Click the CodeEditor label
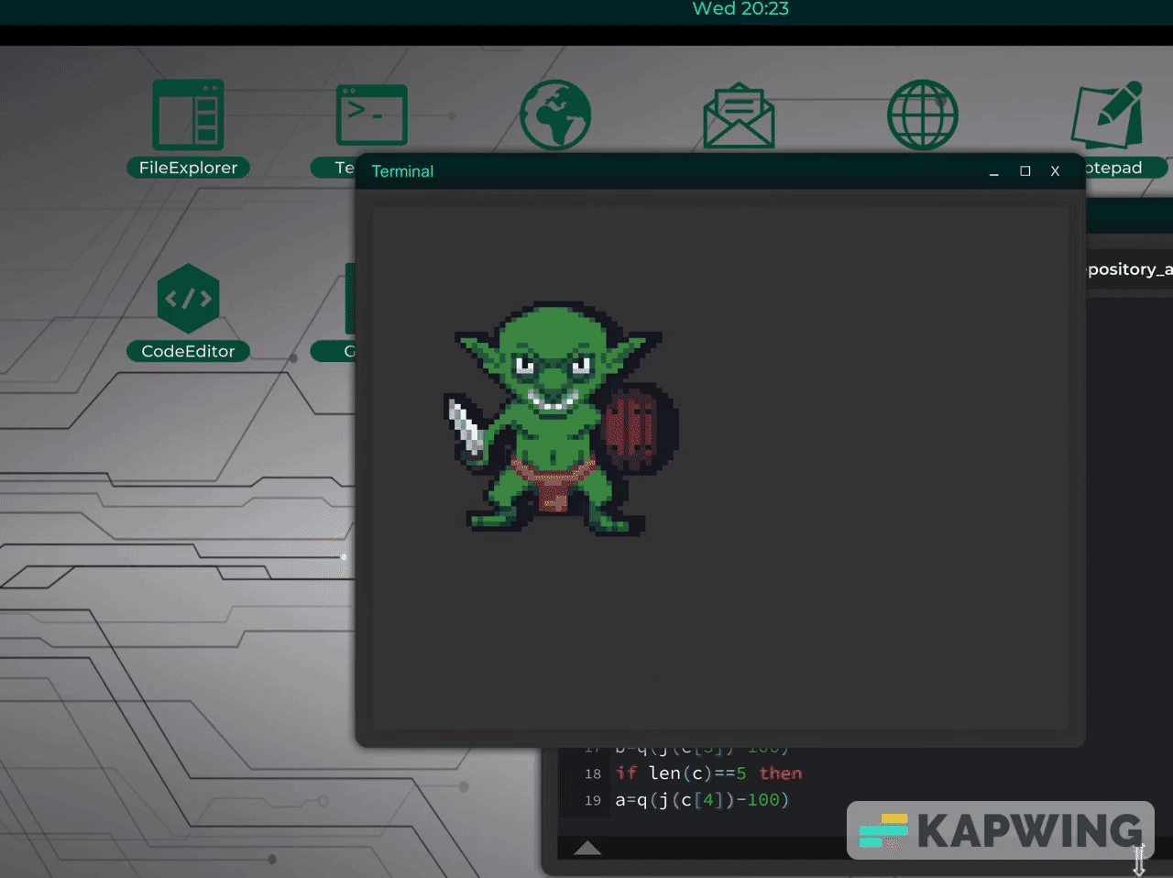This screenshot has width=1173, height=878. [x=188, y=351]
